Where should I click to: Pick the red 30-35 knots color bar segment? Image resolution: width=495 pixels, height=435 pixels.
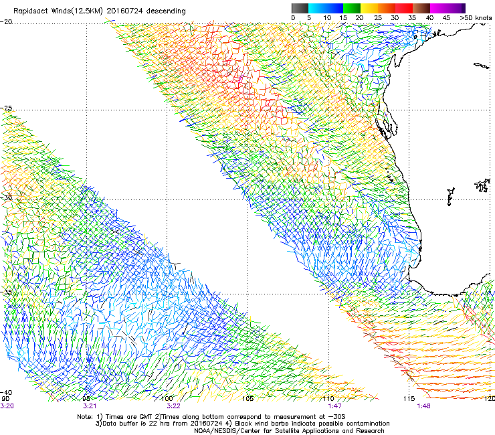(x=404, y=8)
